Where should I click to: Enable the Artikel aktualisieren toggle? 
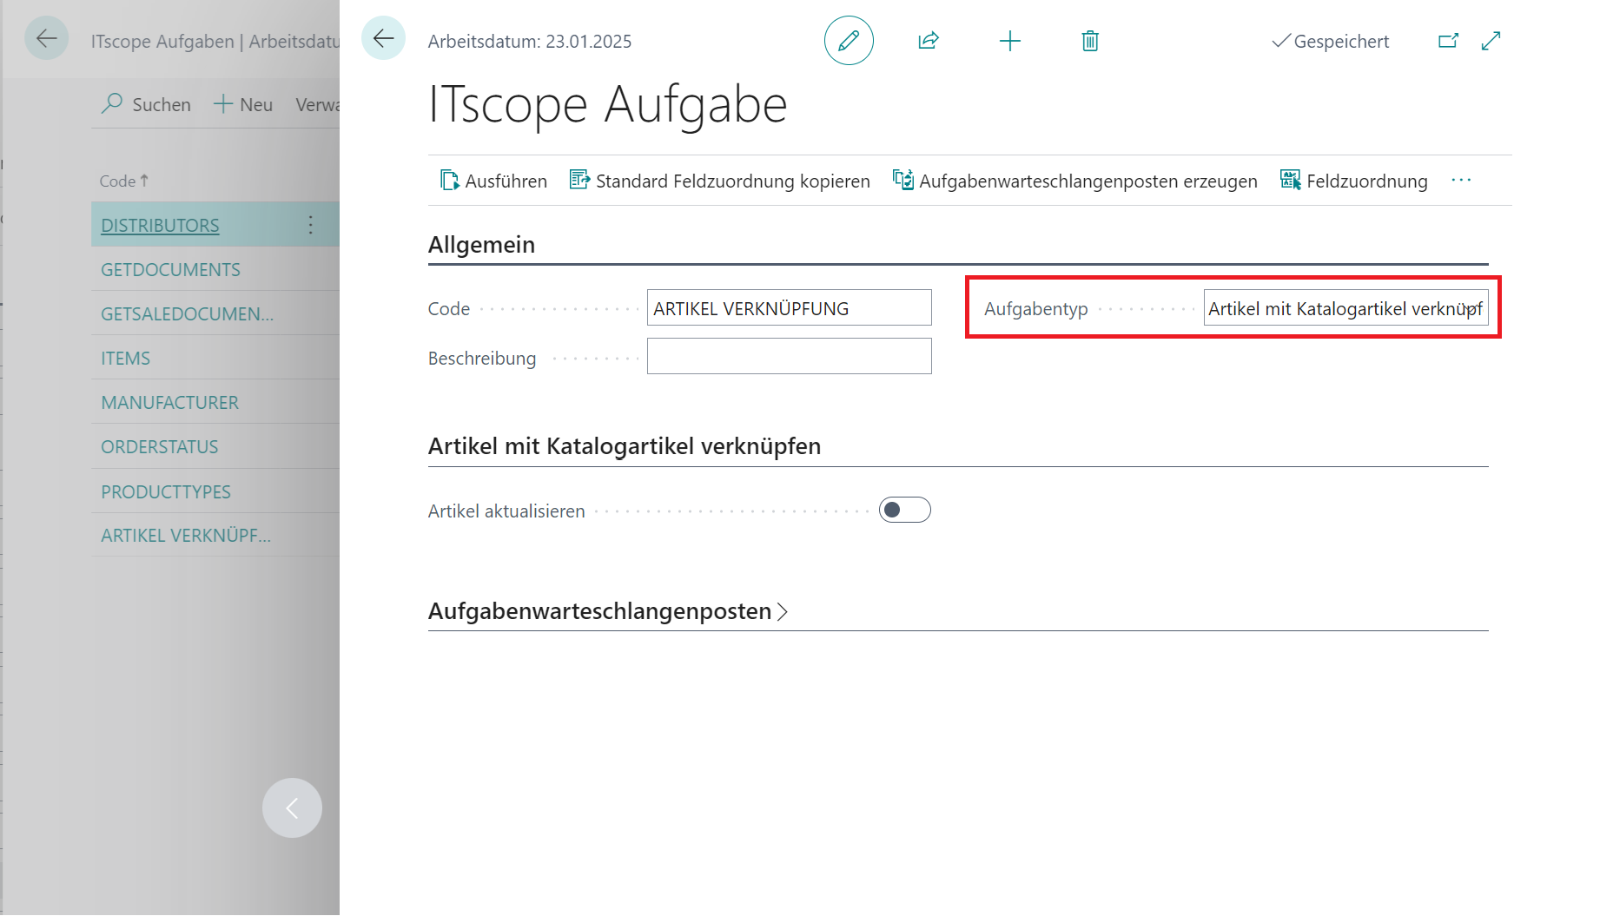click(x=904, y=510)
